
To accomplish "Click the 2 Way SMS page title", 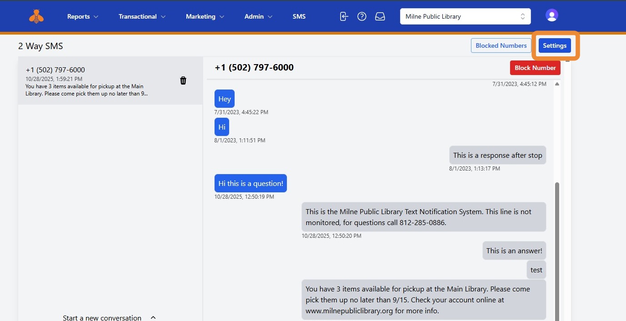I will pos(40,46).
